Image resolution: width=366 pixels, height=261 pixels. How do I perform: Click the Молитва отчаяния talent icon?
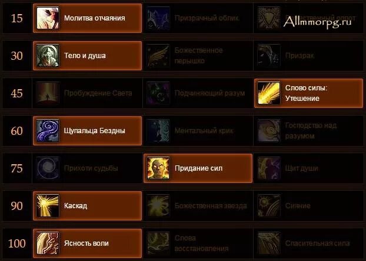coord(48,18)
